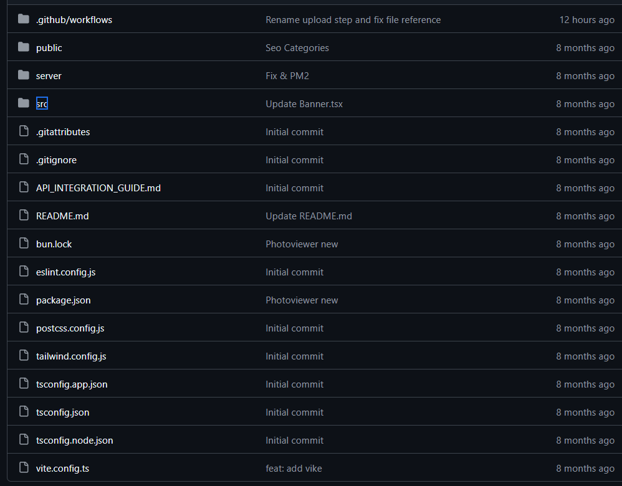Click the .github/workflows folder icon
Screen dimensions: 622x486
click(24, 19)
